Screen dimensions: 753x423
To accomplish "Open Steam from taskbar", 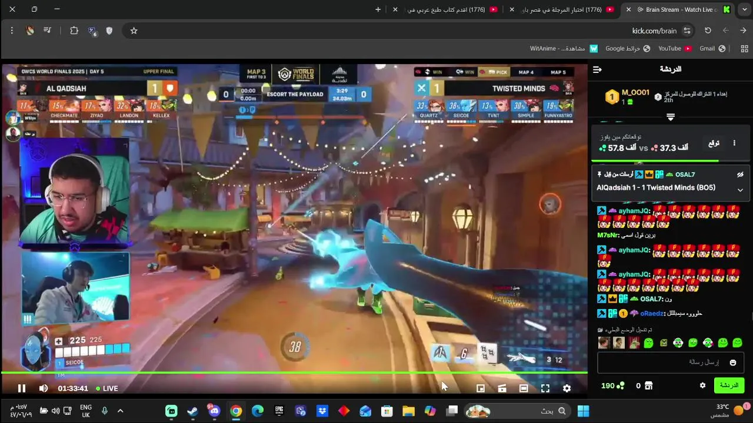I will 192,411.
